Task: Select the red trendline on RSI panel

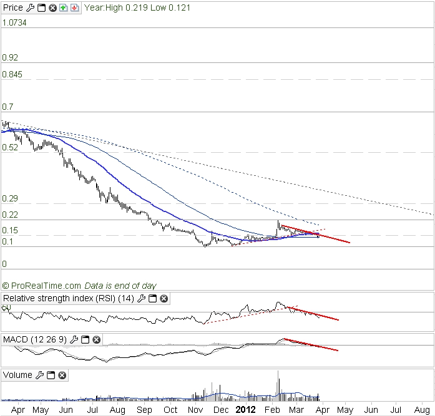Action: tap(313, 314)
